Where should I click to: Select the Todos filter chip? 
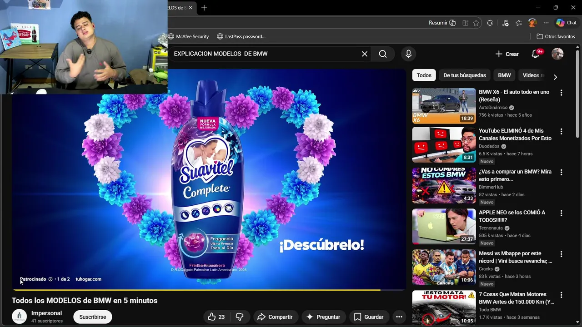[424, 75]
